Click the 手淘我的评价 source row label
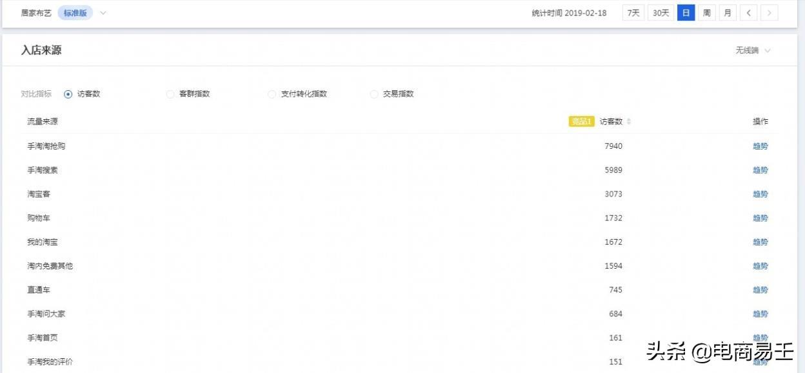Screen dimensions: 805x373 pos(50,361)
